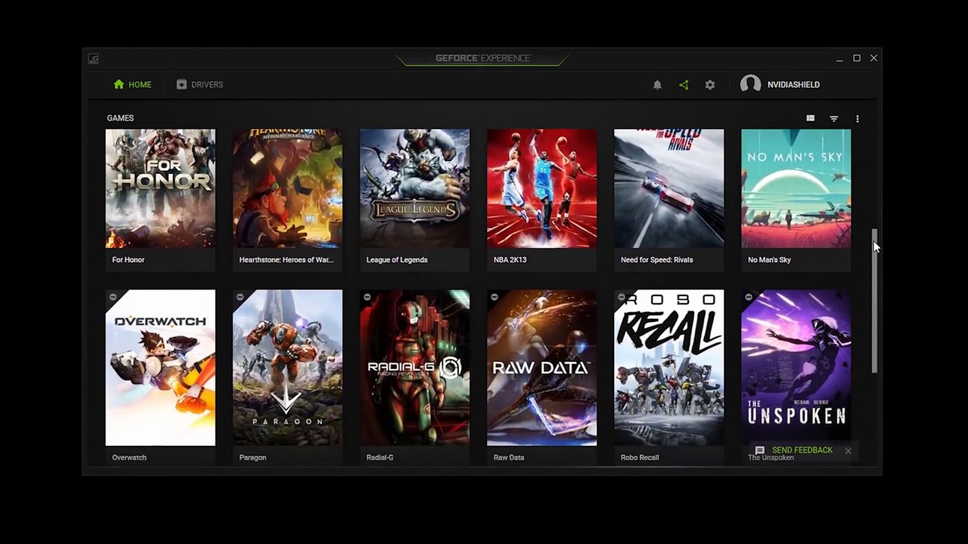Click the 'For Honor' title text
968x544 pixels.
pyautogui.click(x=128, y=260)
